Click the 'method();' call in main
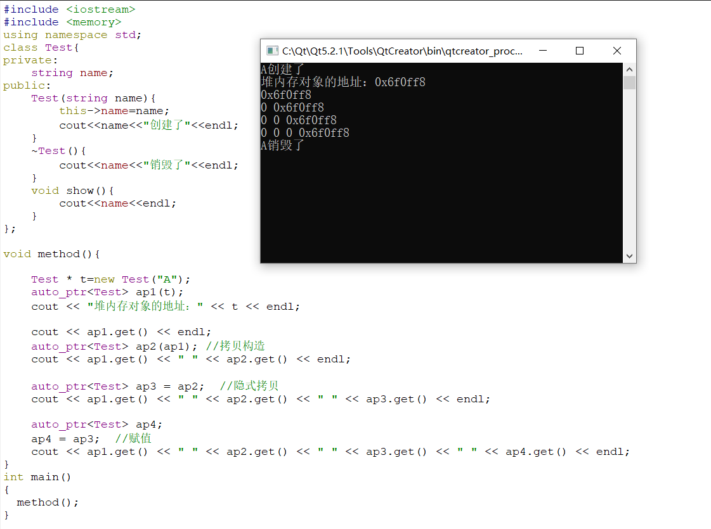 (48, 502)
